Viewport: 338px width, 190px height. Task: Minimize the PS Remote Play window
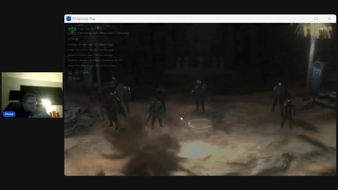[303, 19]
